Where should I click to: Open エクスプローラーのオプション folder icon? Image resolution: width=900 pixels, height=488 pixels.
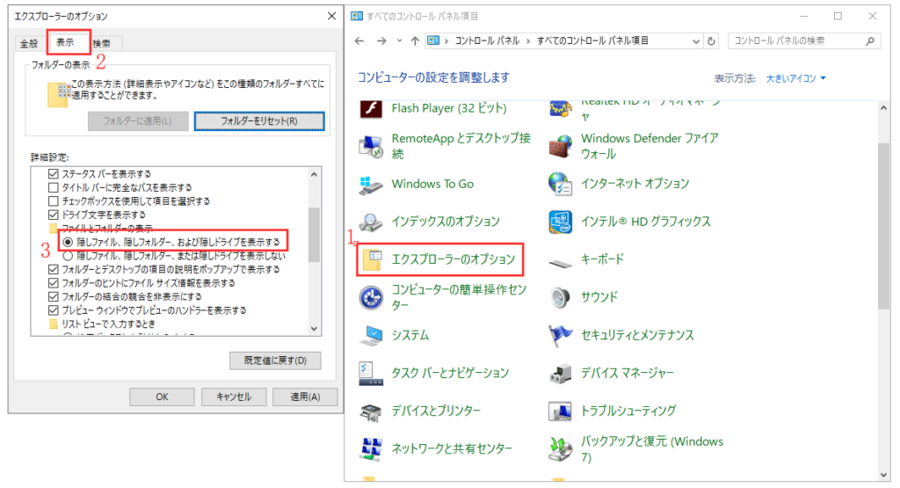pos(372,260)
